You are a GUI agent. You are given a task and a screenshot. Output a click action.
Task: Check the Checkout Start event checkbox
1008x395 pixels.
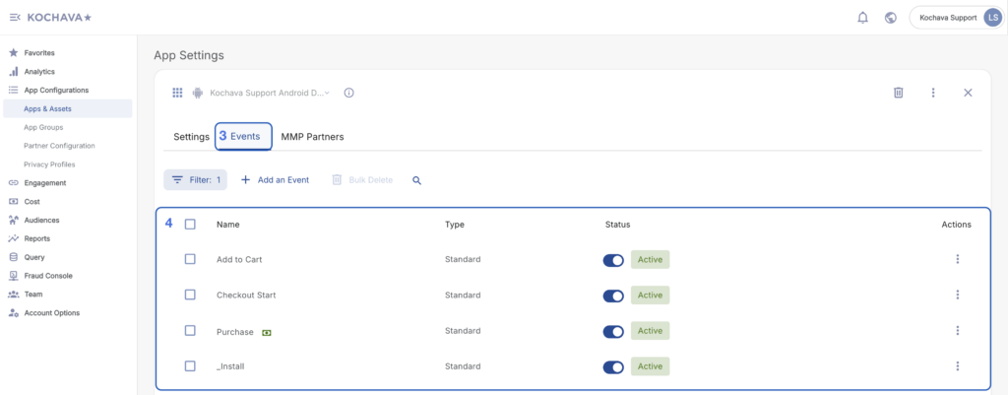tap(190, 296)
